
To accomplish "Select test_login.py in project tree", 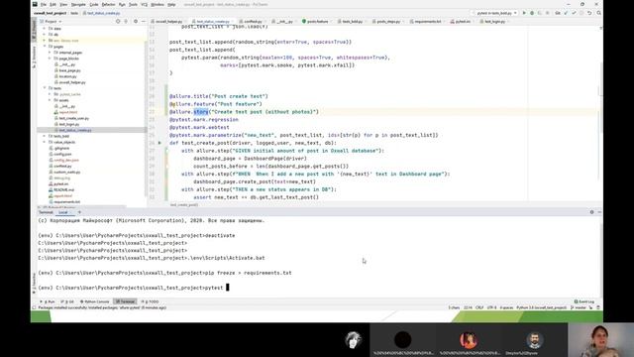I will coord(69,124).
